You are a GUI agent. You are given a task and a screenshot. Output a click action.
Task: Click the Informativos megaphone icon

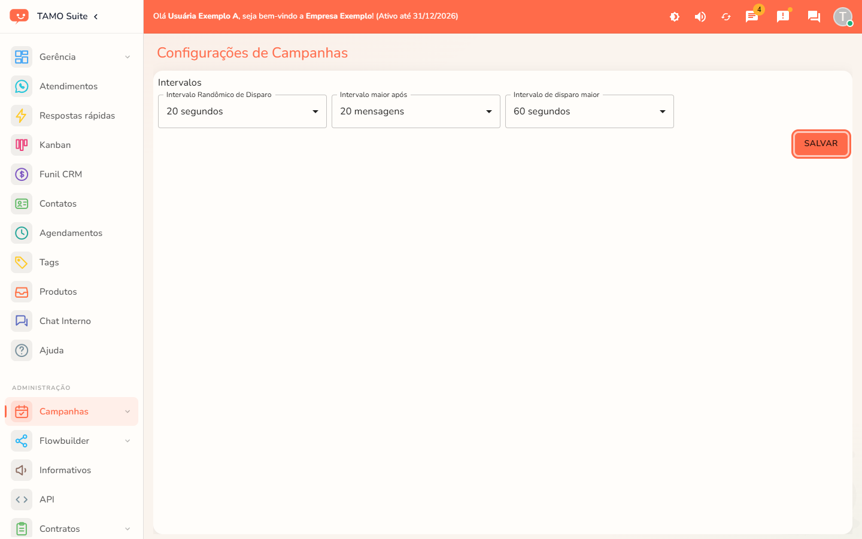pos(22,470)
